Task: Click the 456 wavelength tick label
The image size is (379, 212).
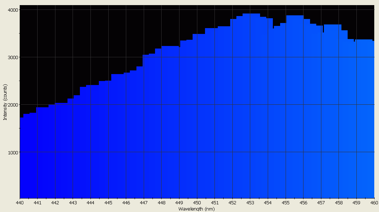Action: [303, 203]
